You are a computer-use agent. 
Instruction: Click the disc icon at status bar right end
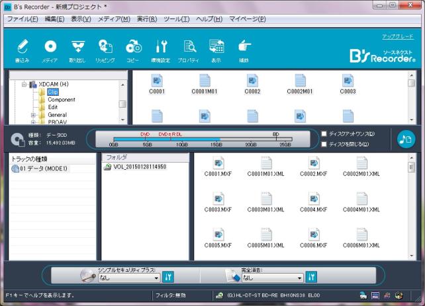point(399,295)
